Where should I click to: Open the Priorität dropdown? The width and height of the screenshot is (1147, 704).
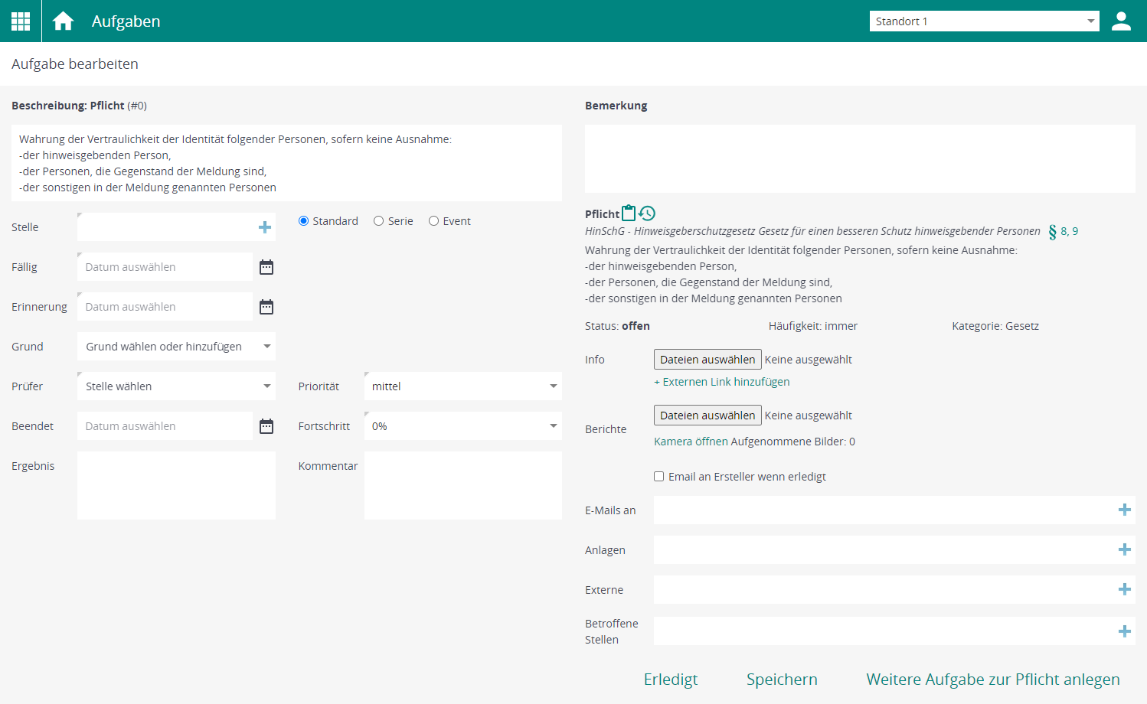[462, 386]
